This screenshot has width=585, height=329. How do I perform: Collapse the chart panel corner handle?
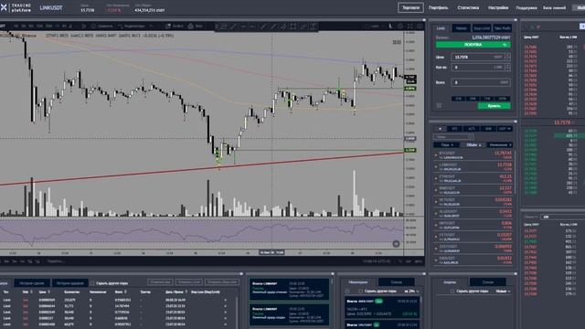424,20
